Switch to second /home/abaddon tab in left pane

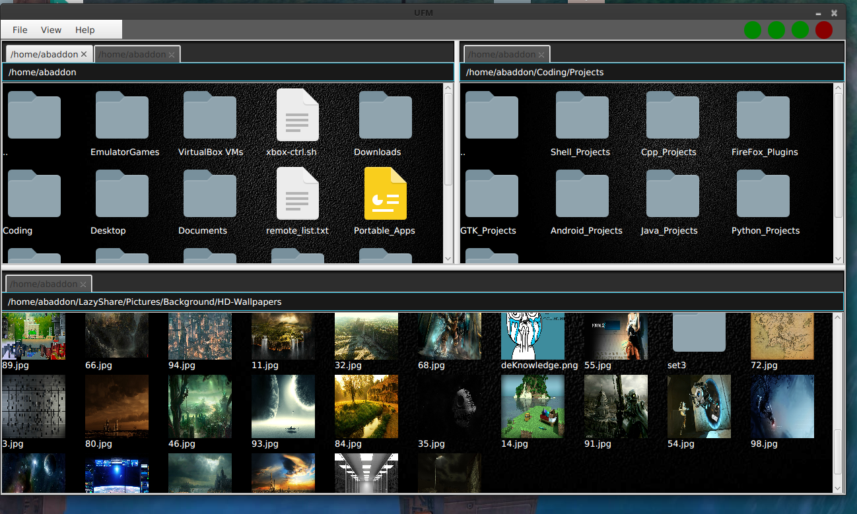pyautogui.click(x=132, y=54)
